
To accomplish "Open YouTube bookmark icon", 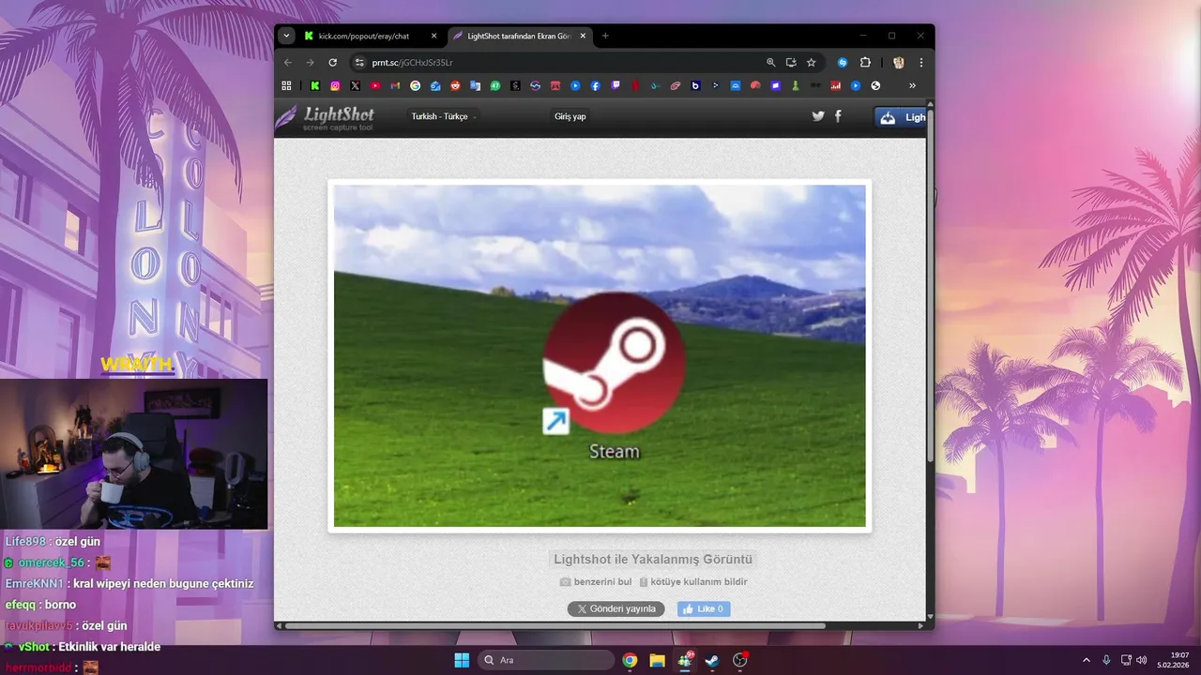I will 375,85.
